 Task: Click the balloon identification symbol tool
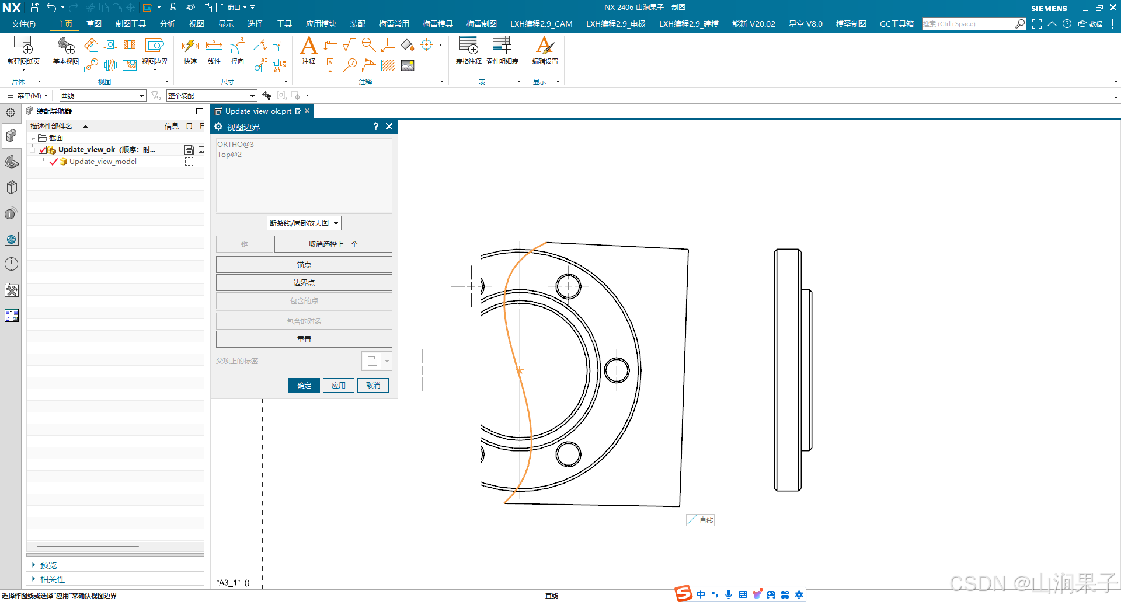pos(350,65)
